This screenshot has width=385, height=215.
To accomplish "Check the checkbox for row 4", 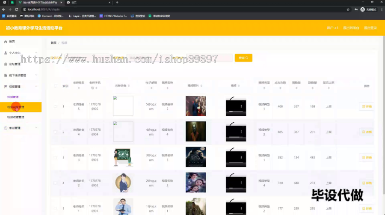I will click(x=56, y=183).
